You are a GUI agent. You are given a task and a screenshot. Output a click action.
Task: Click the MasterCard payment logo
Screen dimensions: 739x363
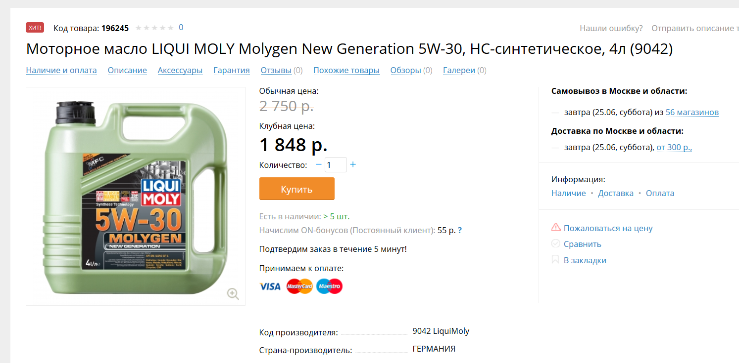coord(299,286)
